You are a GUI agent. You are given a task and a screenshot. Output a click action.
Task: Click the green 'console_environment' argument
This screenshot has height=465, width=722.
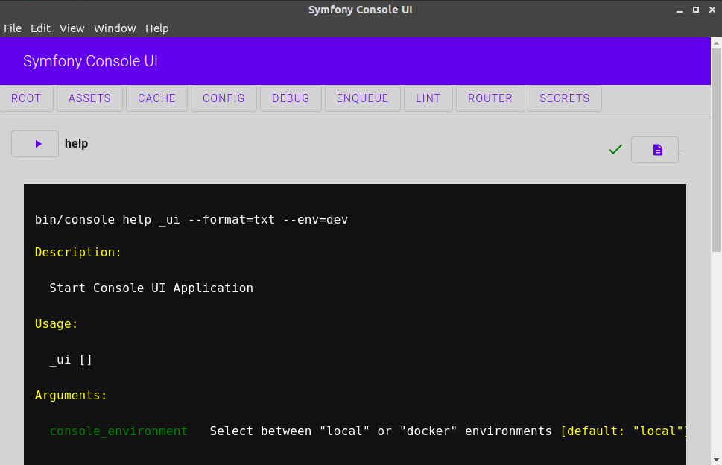[118, 431]
